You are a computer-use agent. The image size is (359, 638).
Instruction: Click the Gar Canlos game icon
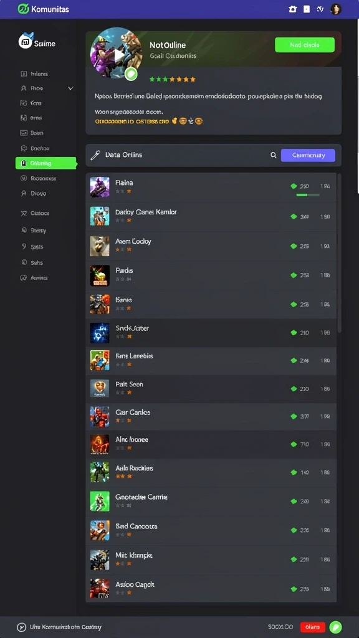100,416
